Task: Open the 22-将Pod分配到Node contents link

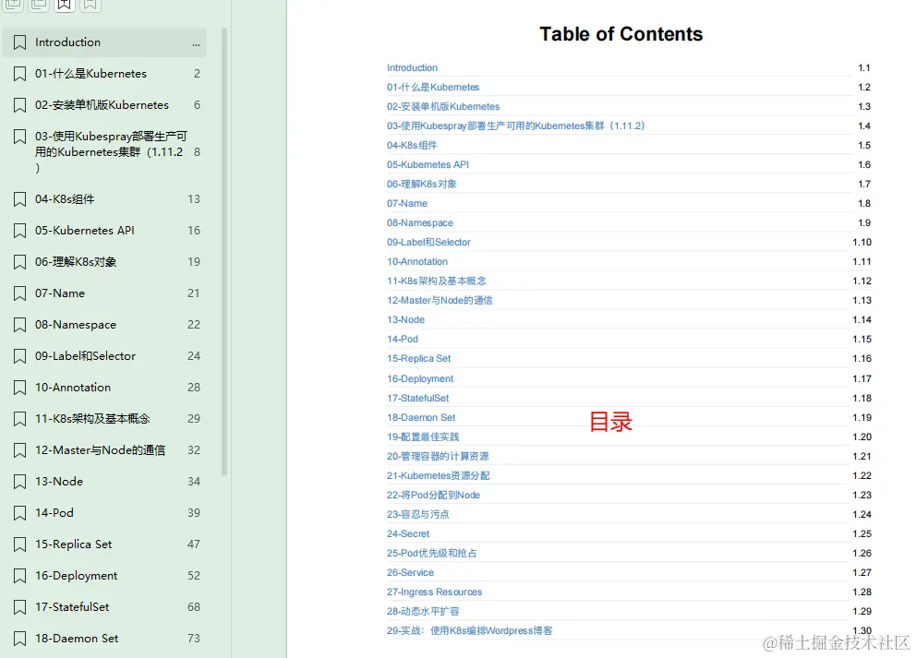Action: tap(433, 495)
